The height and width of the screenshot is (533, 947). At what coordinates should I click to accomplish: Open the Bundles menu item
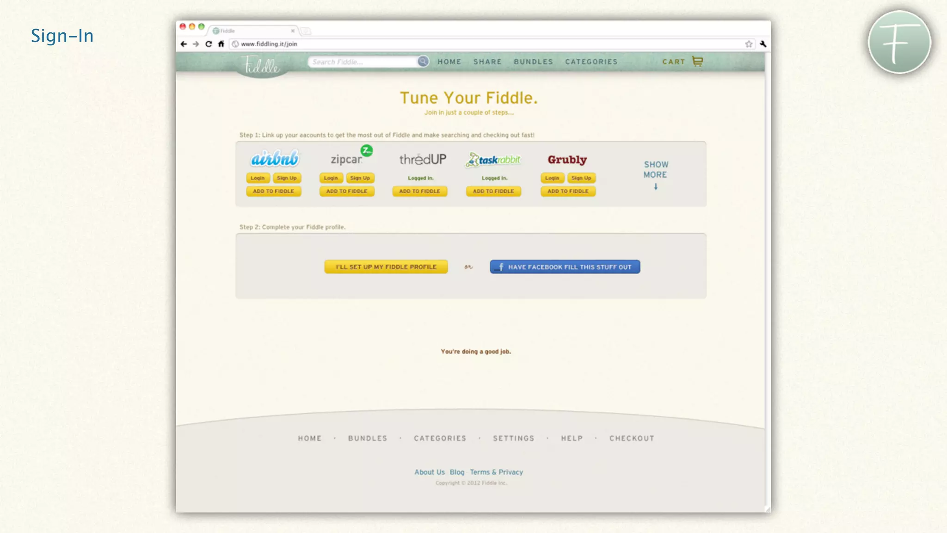[533, 62]
